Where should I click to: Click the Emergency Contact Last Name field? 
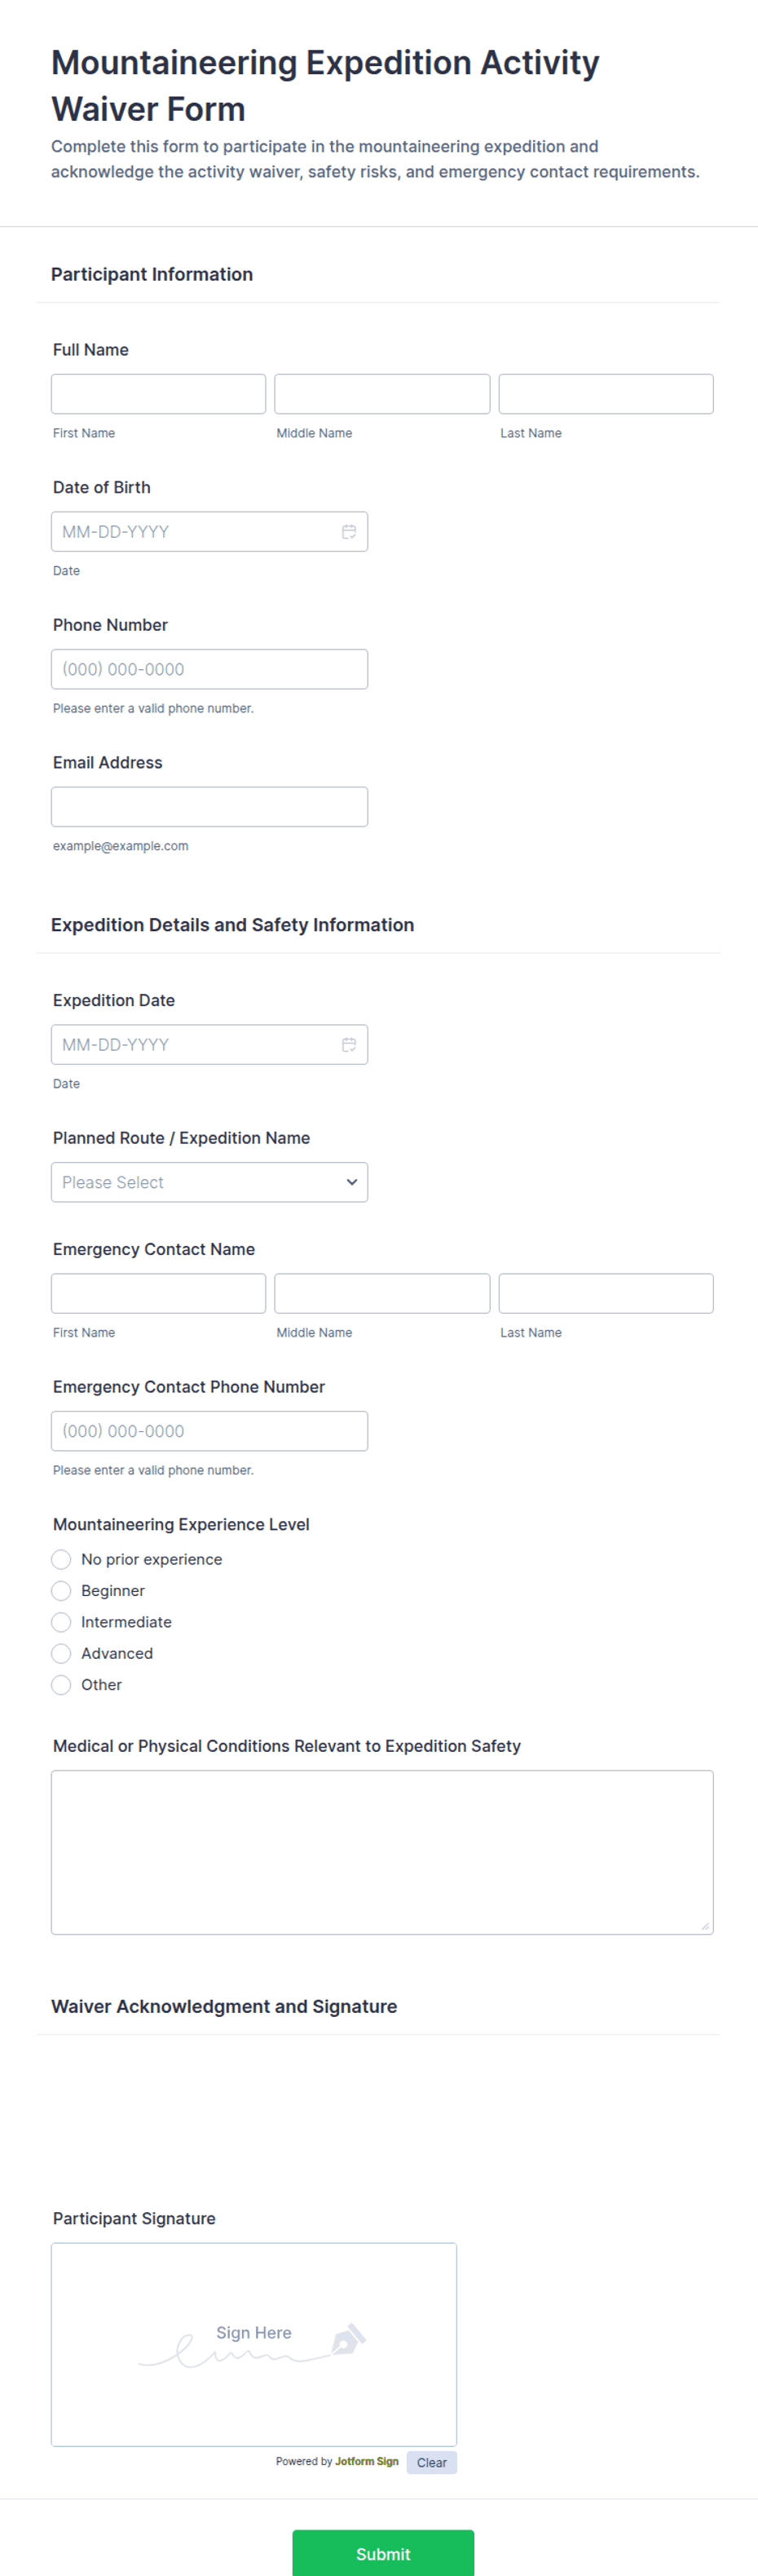[x=606, y=1292]
